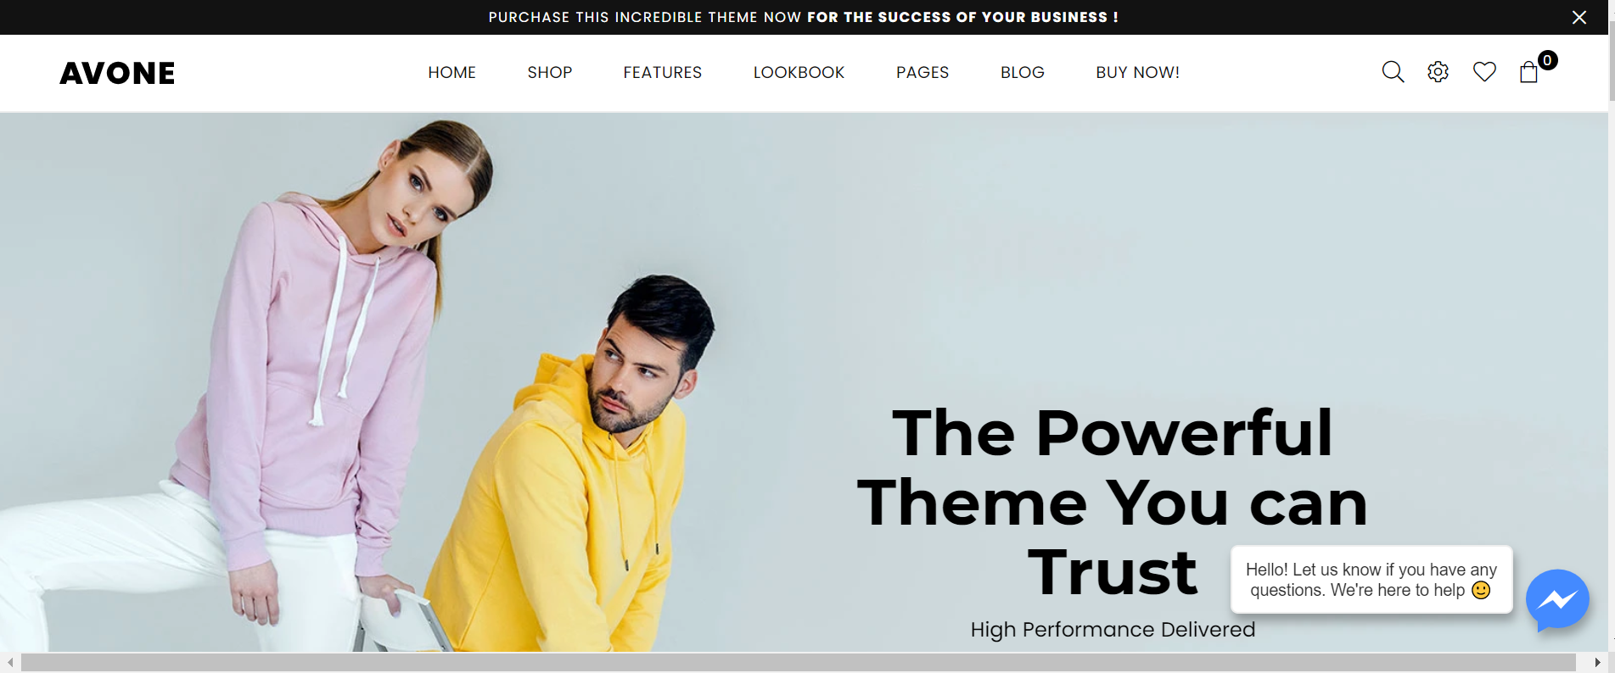This screenshot has height=673, width=1615.
Task: Open the settings gear icon
Action: 1438,72
